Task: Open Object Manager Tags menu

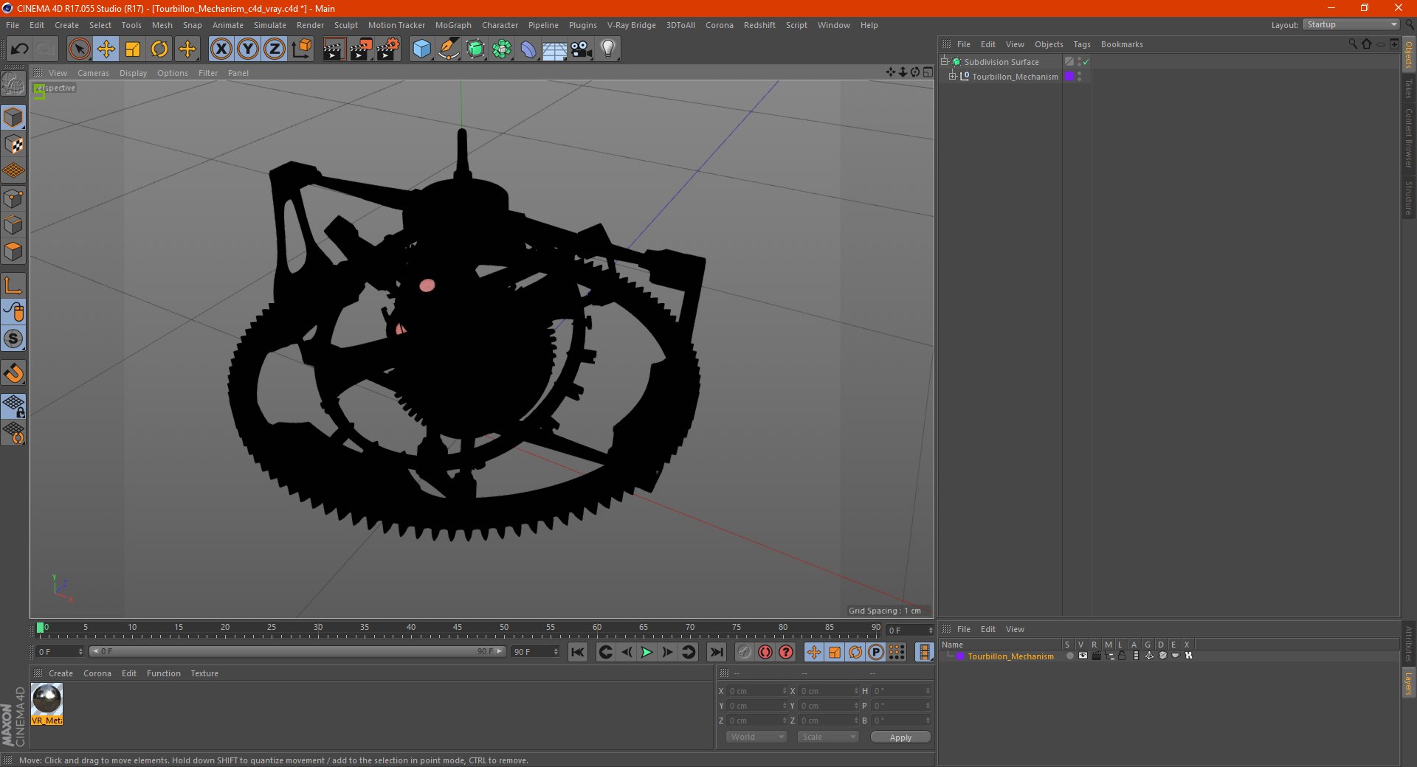Action: click(1081, 44)
